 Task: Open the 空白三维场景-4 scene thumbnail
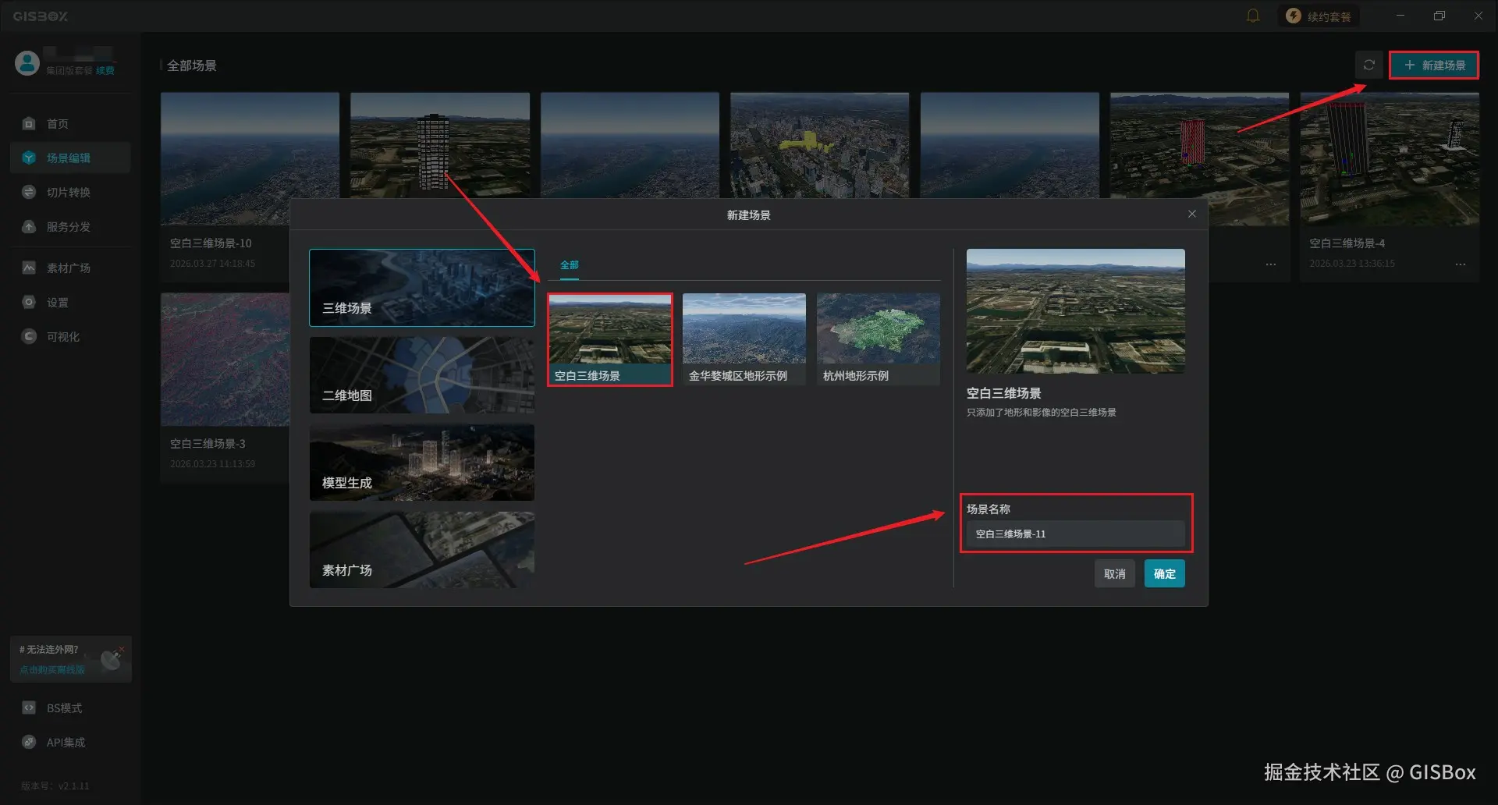click(x=1390, y=158)
